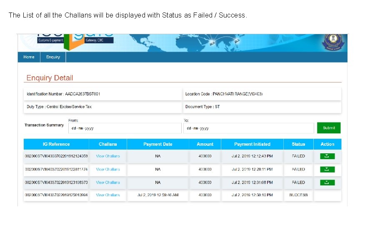Download the challan for the 12:31:08 PM failed transaction

[x=327, y=182]
